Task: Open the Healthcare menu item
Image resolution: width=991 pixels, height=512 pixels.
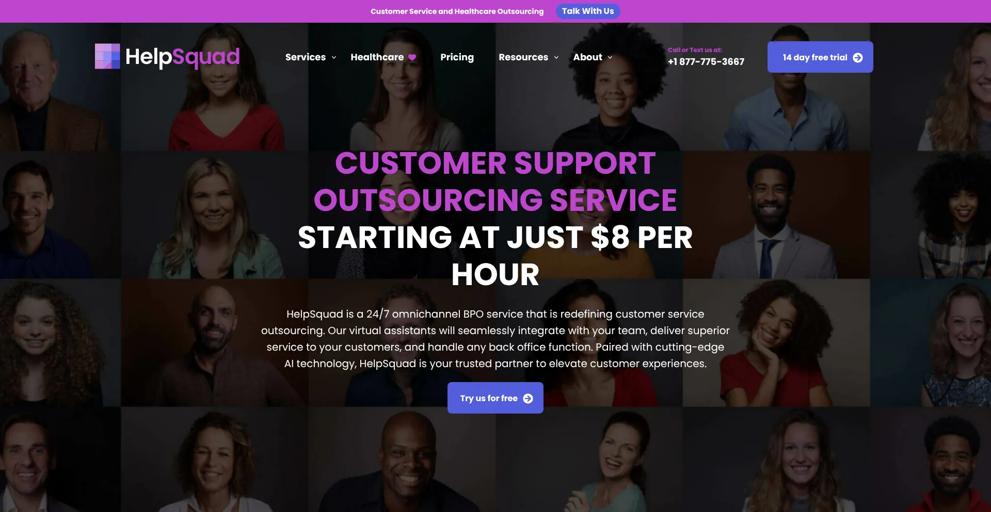Action: (377, 57)
